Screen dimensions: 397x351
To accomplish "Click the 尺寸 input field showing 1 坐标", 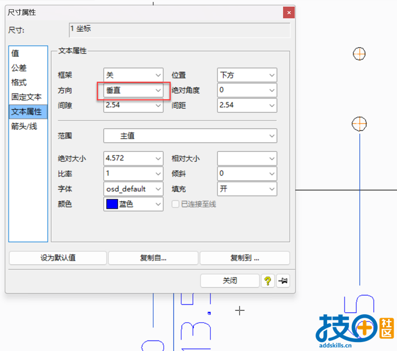I will 179,30.
